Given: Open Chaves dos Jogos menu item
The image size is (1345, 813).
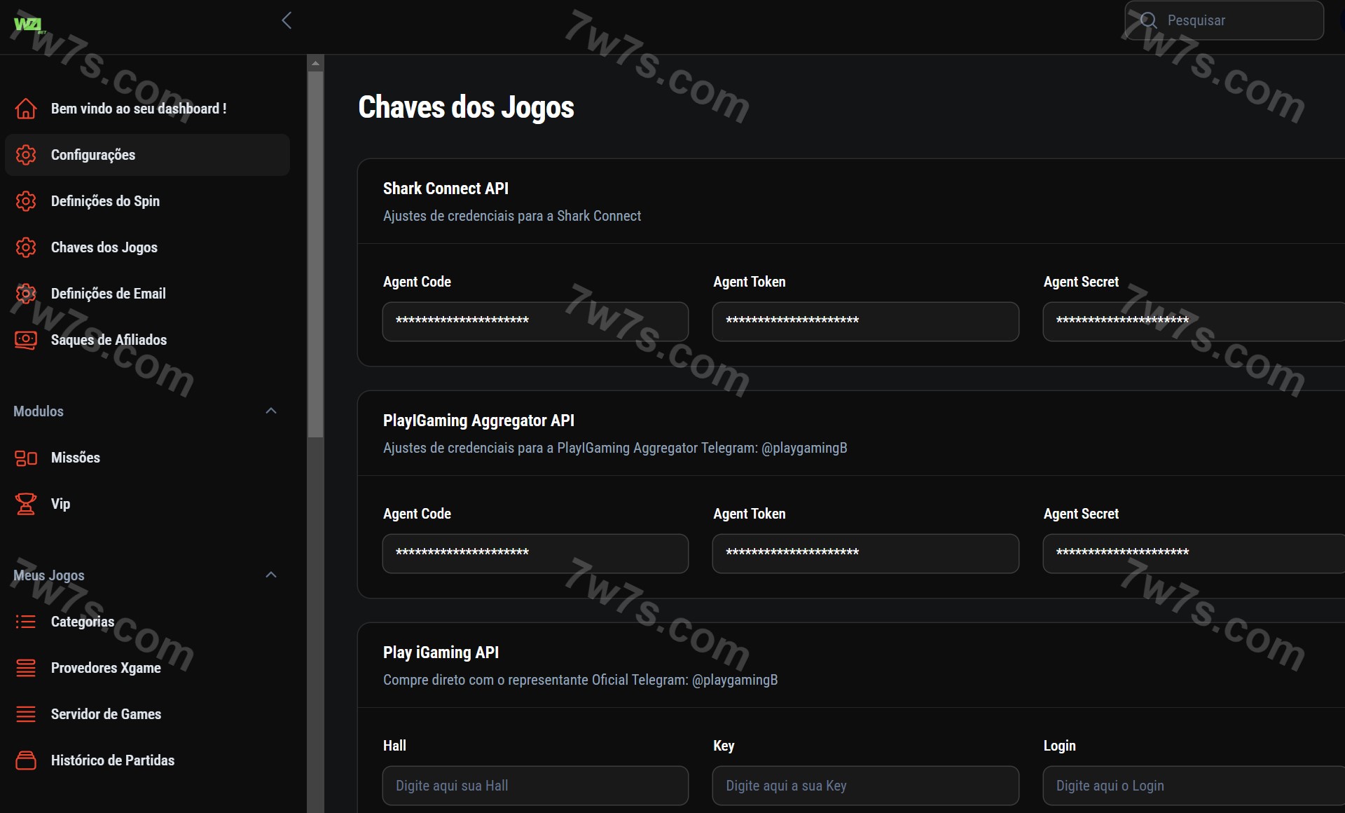Looking at the screenshot, I should click(104, 247).
